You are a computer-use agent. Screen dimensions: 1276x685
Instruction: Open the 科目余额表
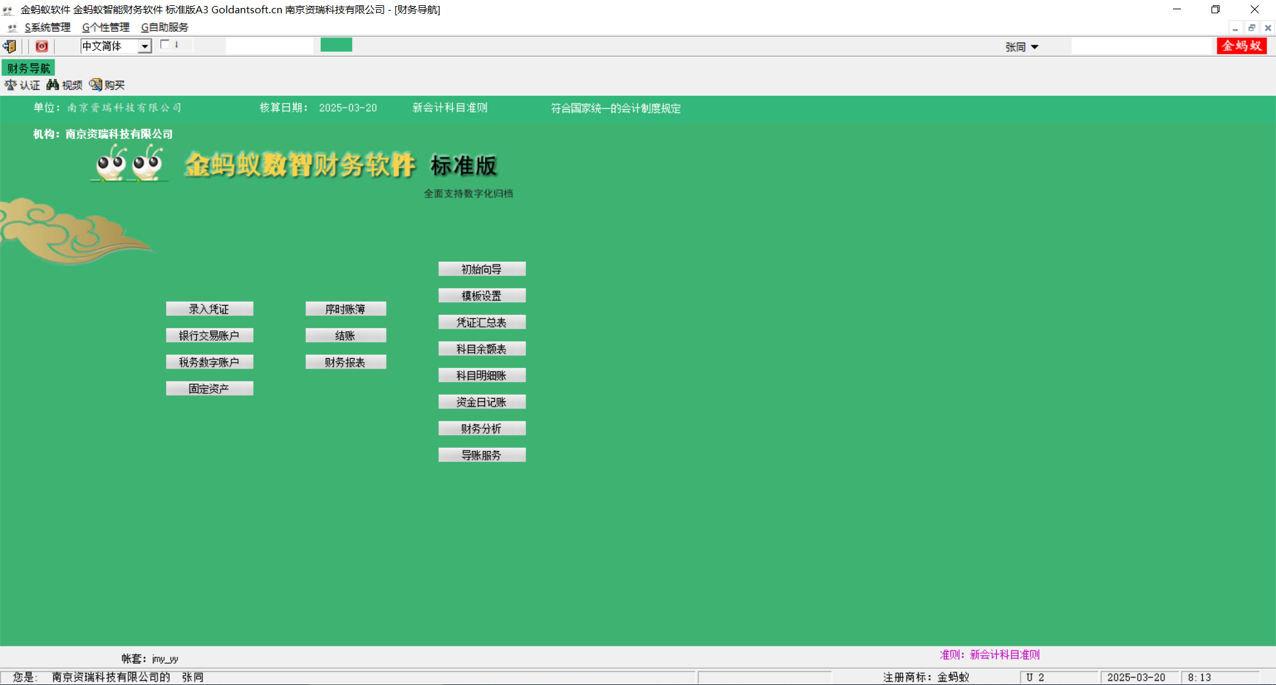pos(482,349)
